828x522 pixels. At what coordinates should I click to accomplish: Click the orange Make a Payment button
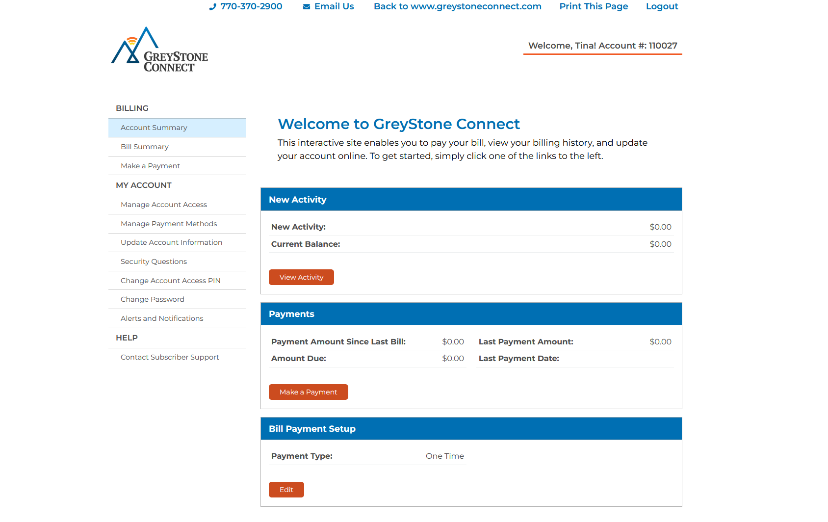pos(309,392)
